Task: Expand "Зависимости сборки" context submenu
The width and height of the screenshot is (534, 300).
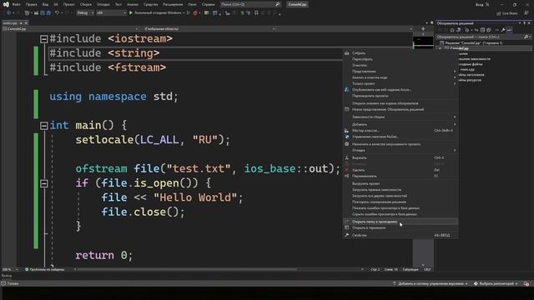Action: pos(400,117)
